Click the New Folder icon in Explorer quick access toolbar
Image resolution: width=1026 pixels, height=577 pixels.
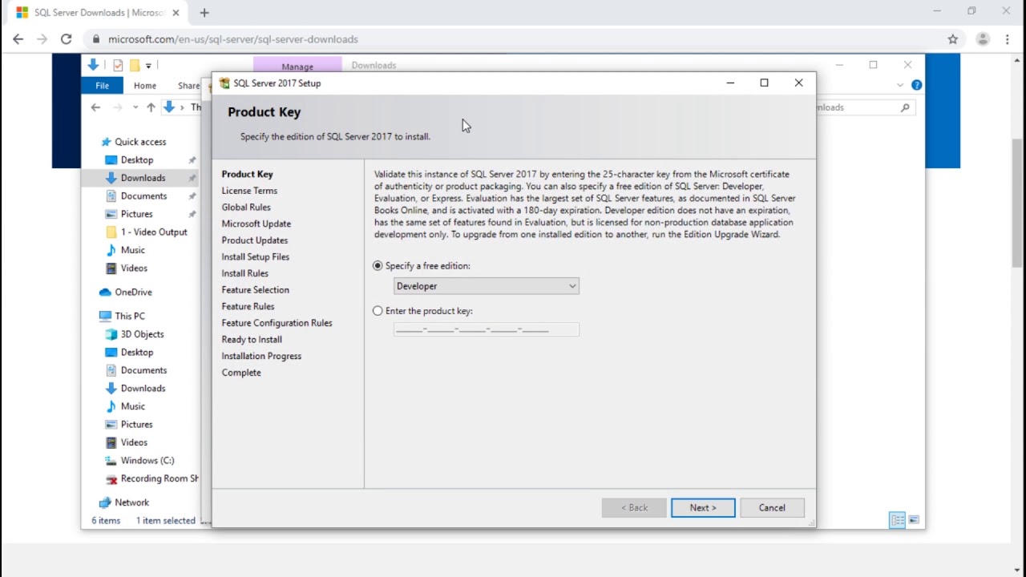tap(134, 66)
